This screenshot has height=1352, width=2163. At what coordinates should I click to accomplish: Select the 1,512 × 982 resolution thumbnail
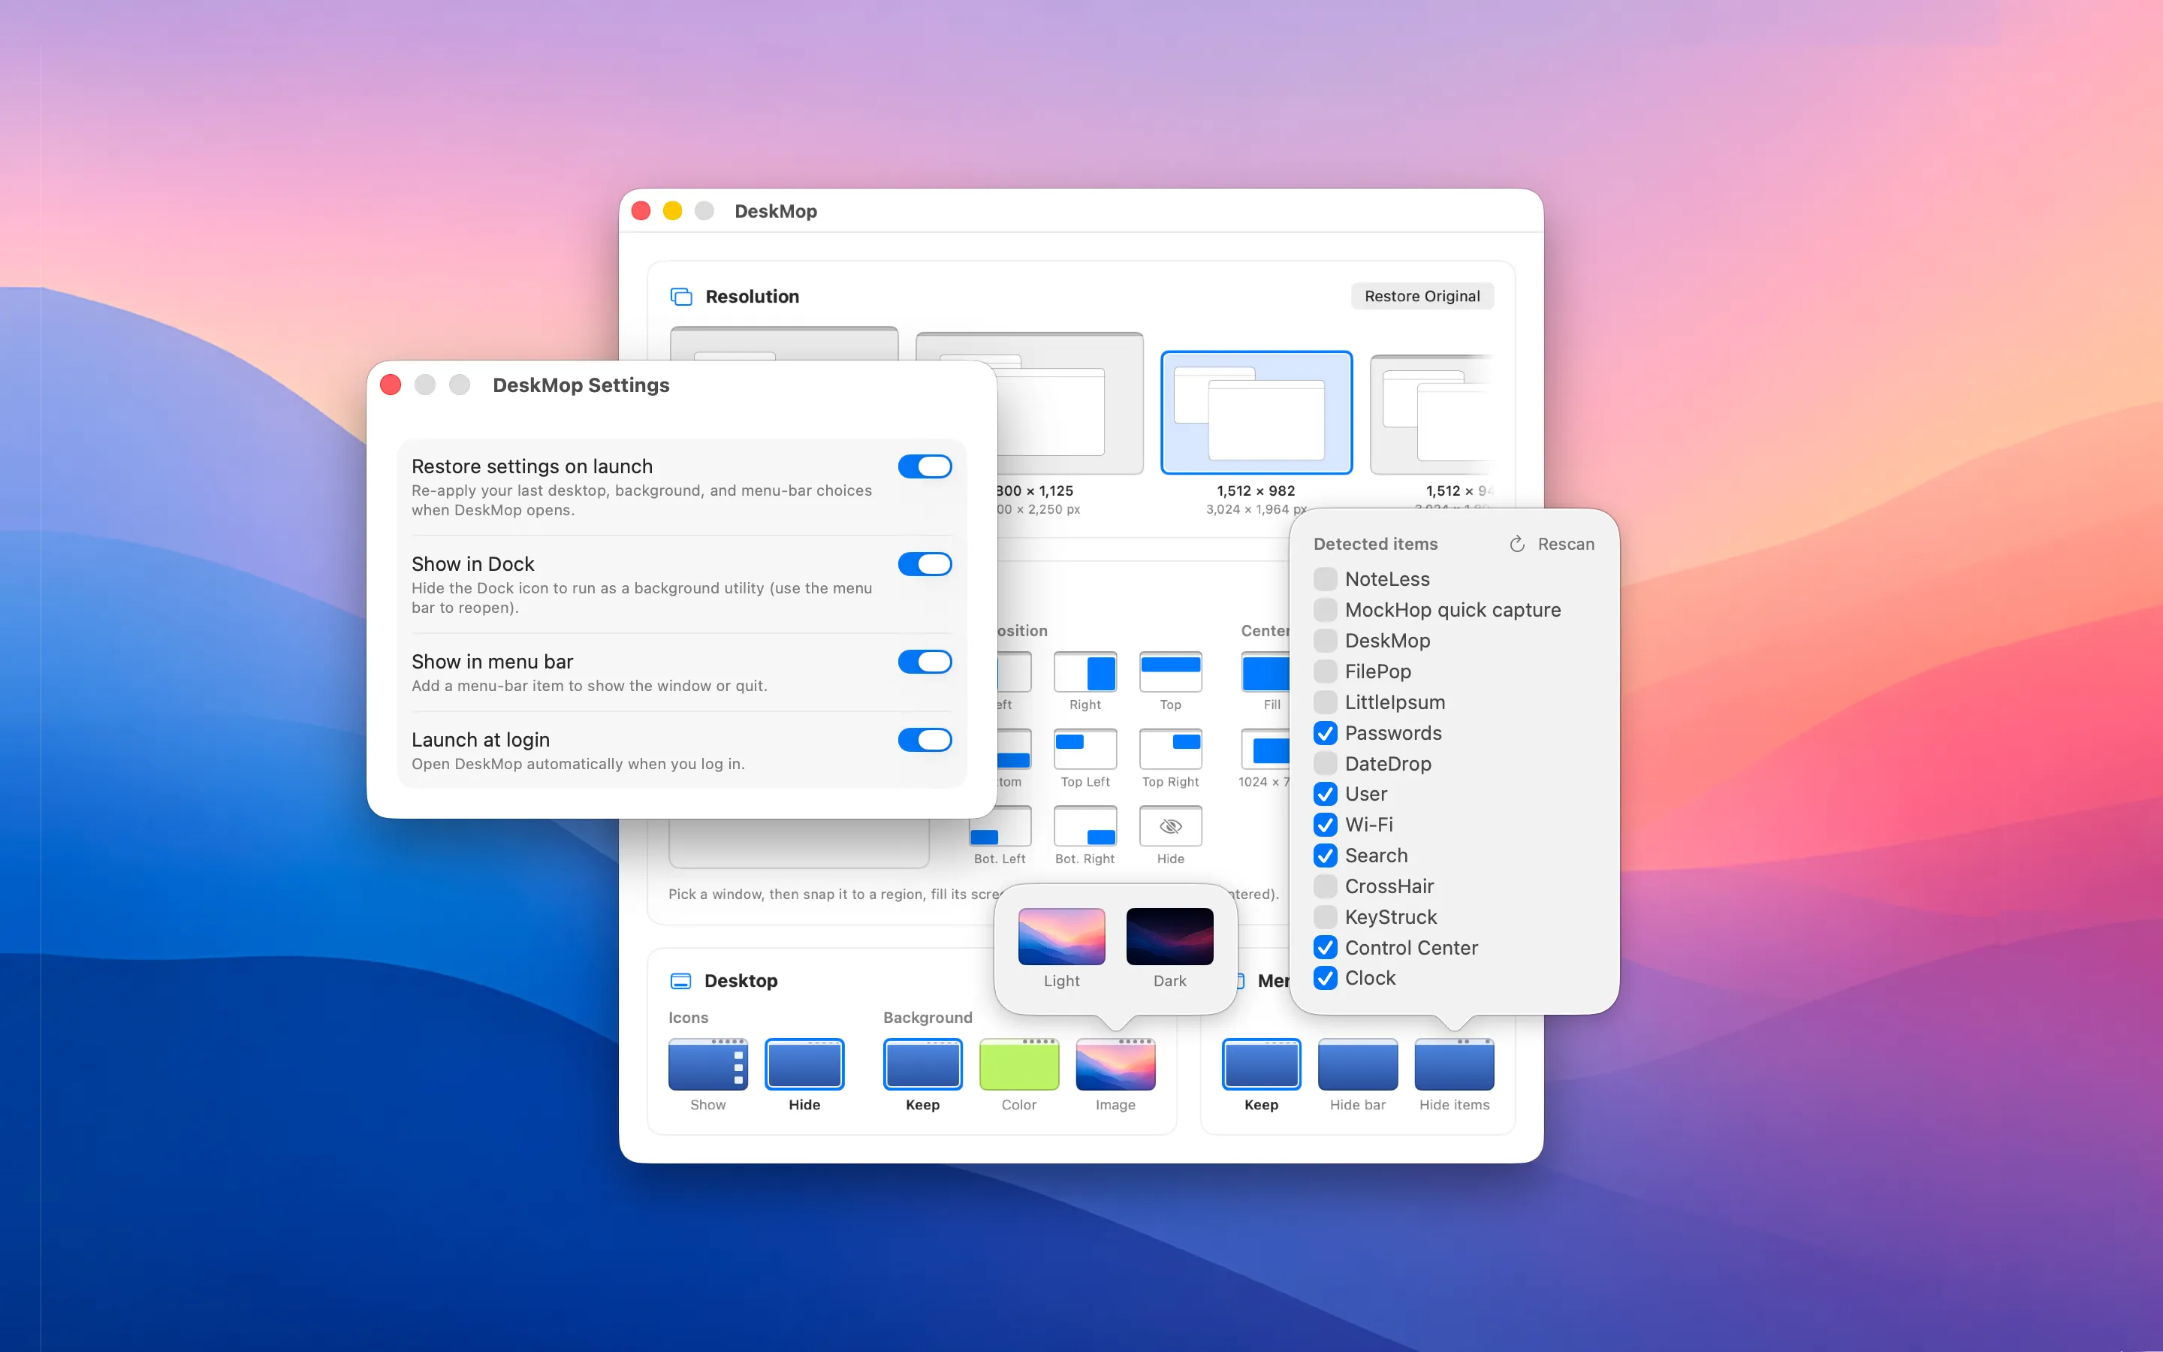(1256, 412)
